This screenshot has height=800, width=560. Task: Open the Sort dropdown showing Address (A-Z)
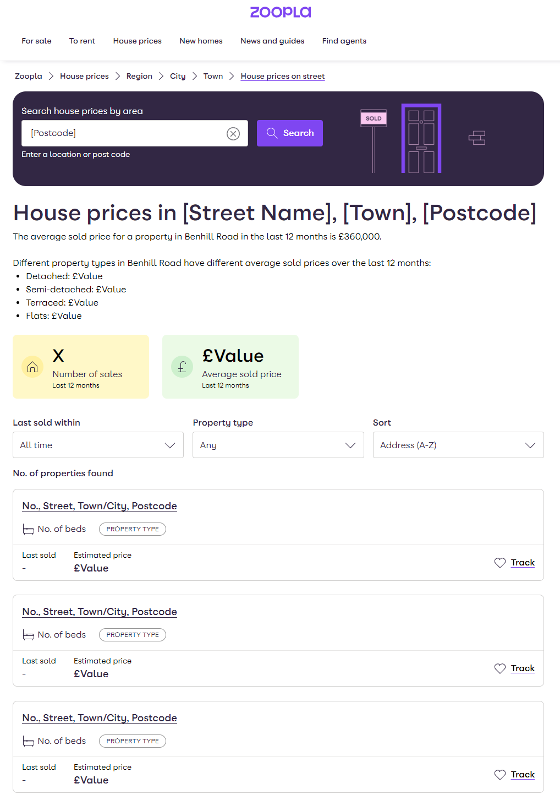coord(458,445)
